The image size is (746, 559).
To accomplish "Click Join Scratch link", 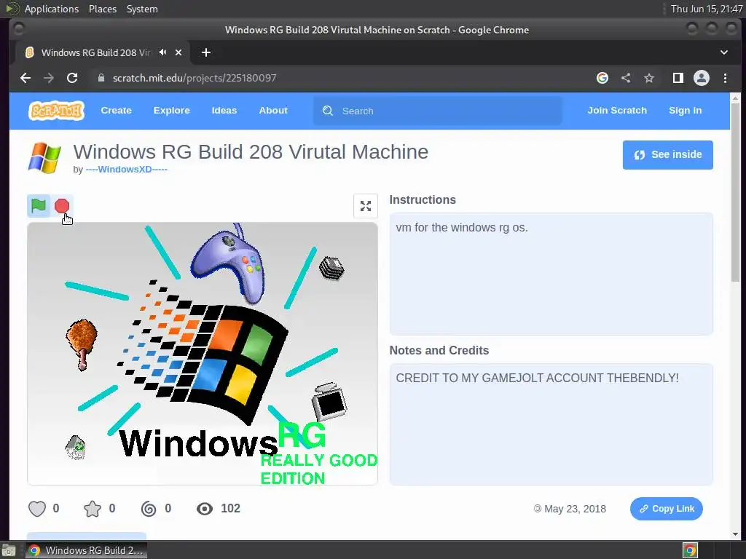I will pos(617,111).
